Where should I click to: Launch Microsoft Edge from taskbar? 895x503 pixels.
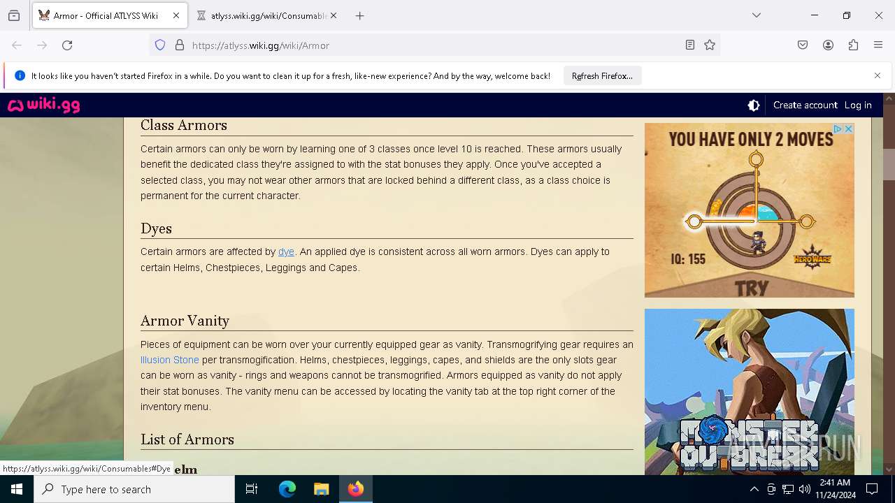[x=287, y=489]
